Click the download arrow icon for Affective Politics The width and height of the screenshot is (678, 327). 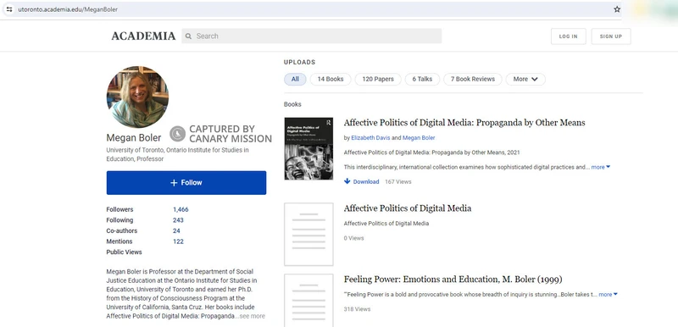click(x=347, y=181)
